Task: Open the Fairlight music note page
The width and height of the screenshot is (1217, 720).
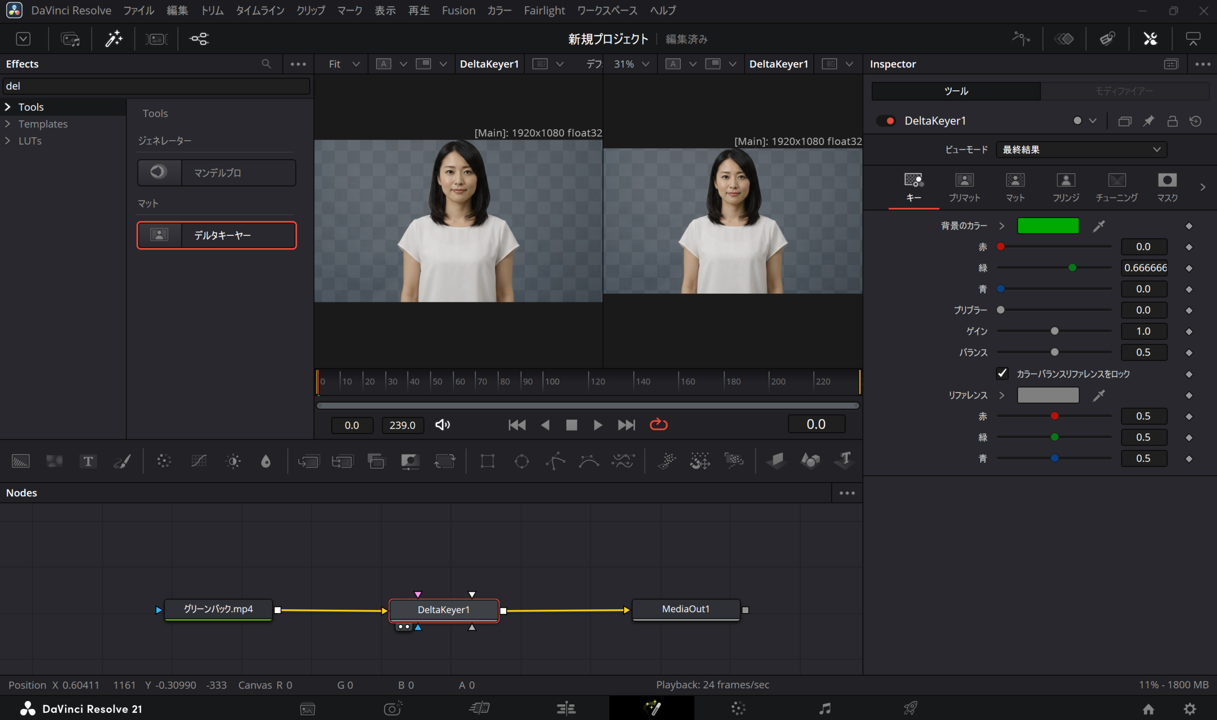Action: (x=824, y=708)
